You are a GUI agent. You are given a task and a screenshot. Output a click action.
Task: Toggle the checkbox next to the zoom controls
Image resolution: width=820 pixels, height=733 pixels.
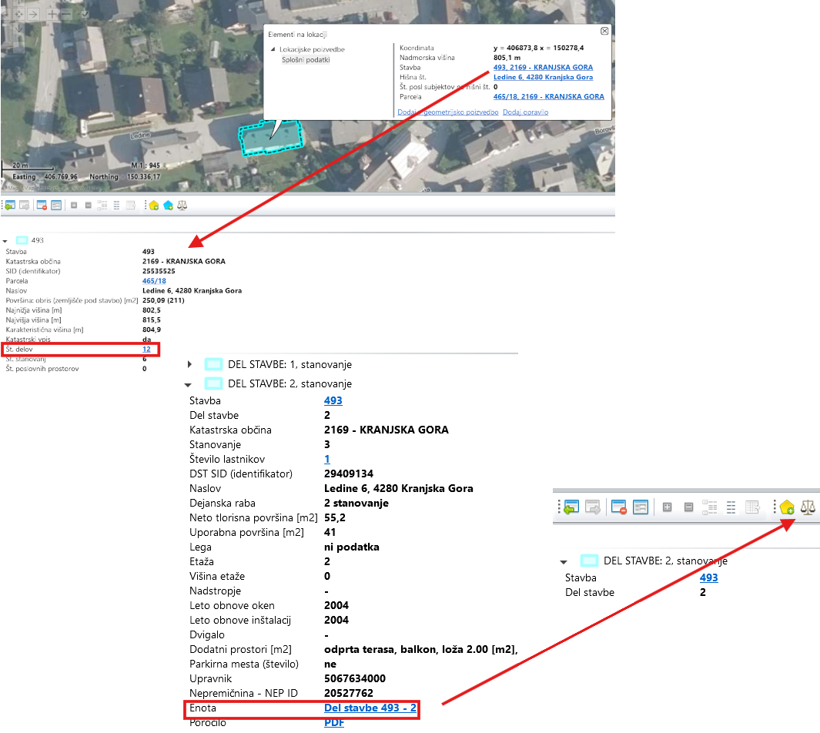click(x=85, y=15)
